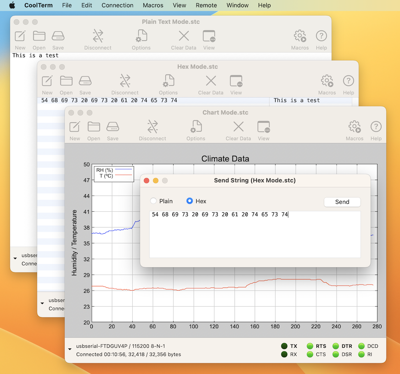Screen dimensions: 400x374
Task: Expand the Plain Text Mode status triangle
Action: [x=15, y=258]
